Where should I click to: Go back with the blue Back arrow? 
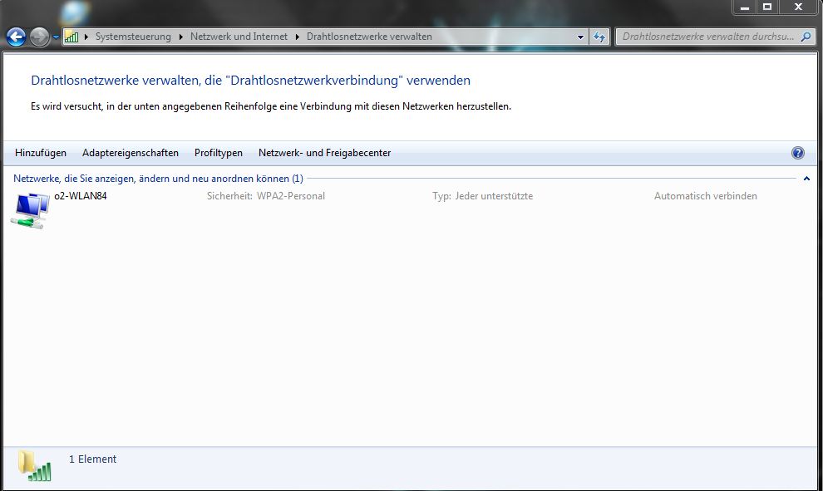(17, 37)
